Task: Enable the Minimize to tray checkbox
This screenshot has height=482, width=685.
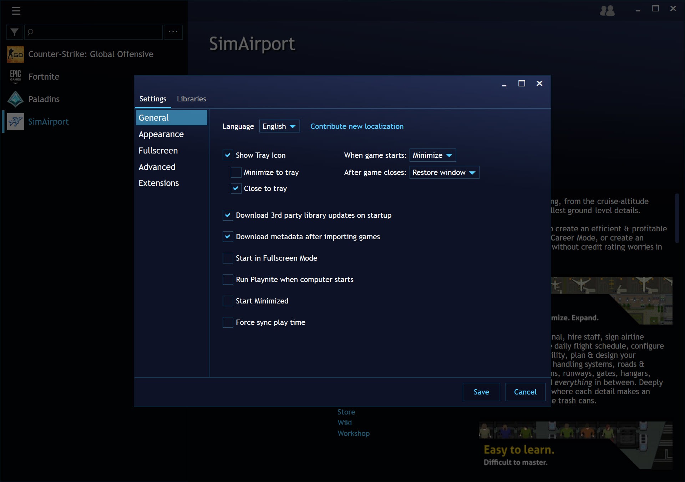Action: pyautogui.click(x=236, y=172)
